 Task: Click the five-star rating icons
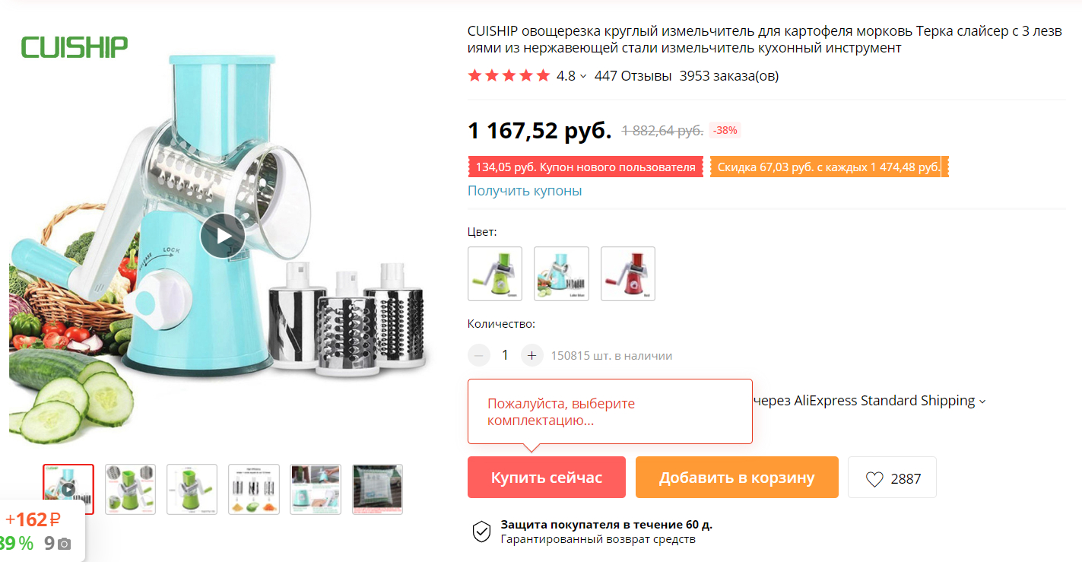[x=509, y=76]
